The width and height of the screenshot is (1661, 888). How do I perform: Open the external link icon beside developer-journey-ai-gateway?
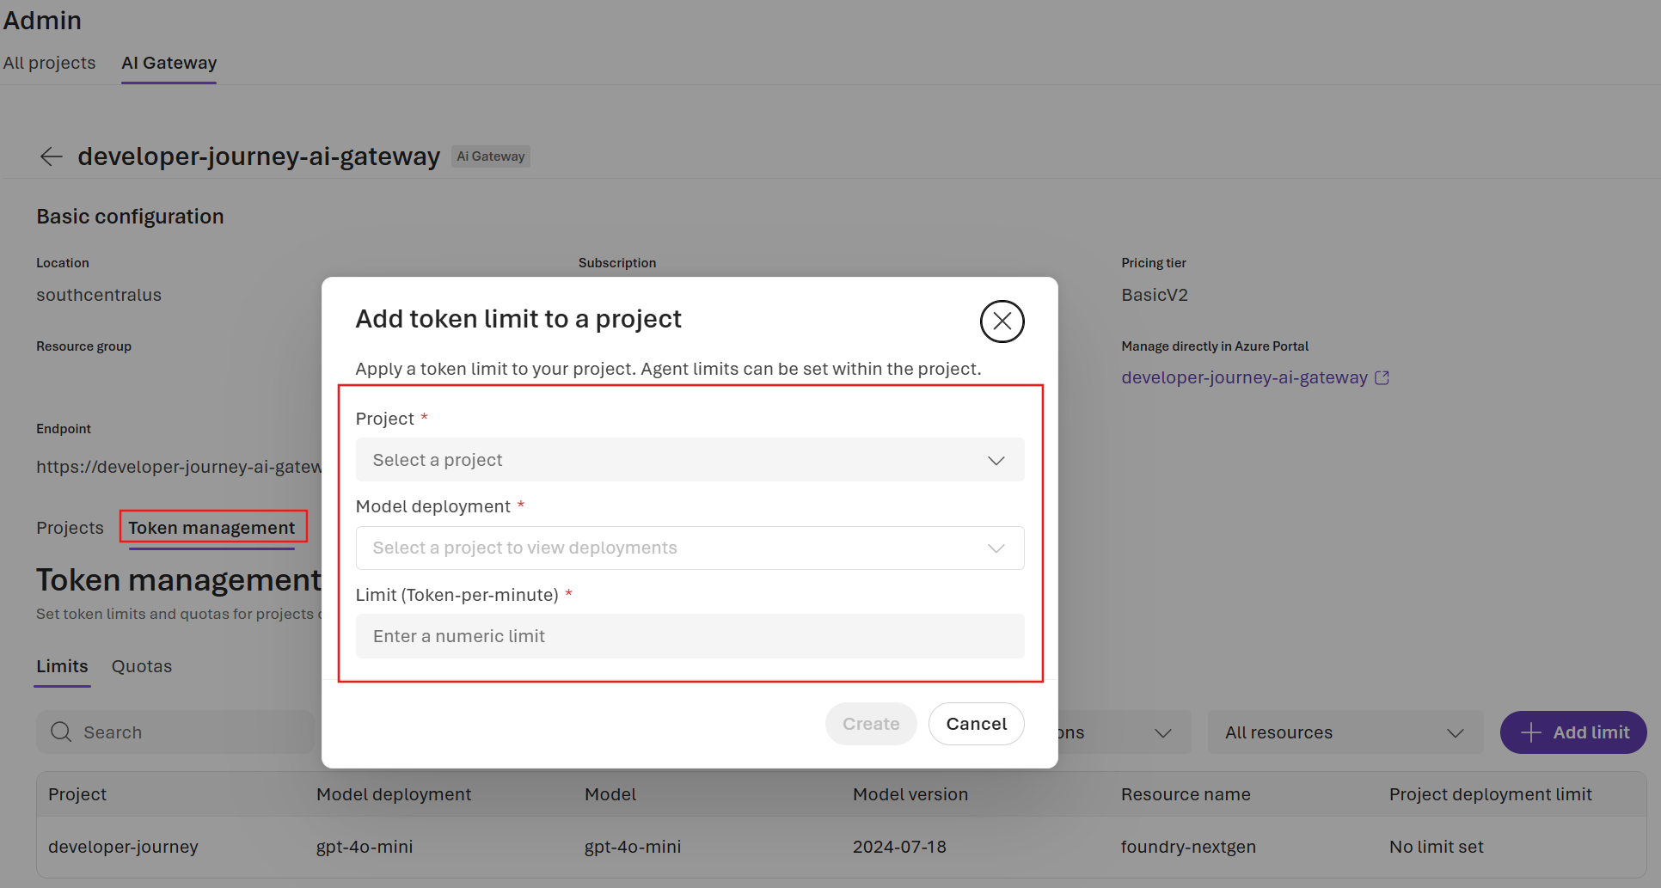pos(1382,377)
